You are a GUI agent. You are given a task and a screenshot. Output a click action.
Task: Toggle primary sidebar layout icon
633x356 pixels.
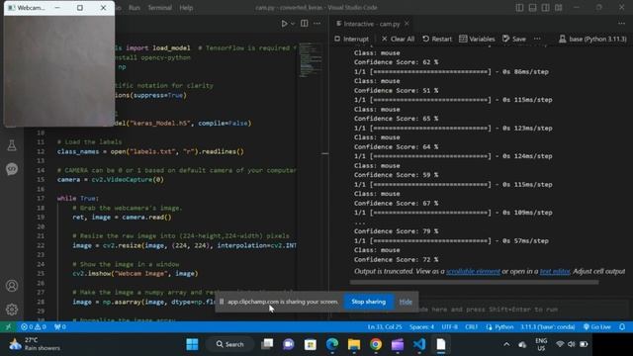pos(519,8)
